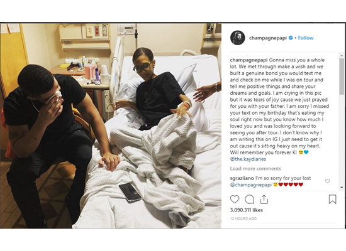Screen dimensions: 346x251
Task: Click champagnepapi name in caption text
Action: pos(248,60)
